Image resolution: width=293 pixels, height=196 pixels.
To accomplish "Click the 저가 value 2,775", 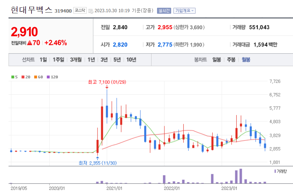I will 165,45.
